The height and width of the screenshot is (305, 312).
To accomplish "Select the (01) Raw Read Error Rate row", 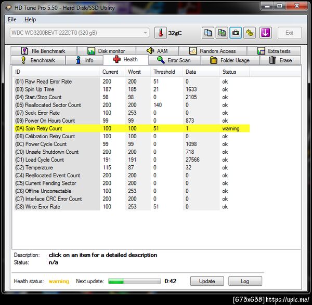I will click(x=132, y=82).
